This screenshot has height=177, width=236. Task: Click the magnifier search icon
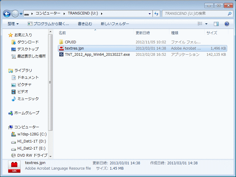pyautogui.click(x=230, y=14)
